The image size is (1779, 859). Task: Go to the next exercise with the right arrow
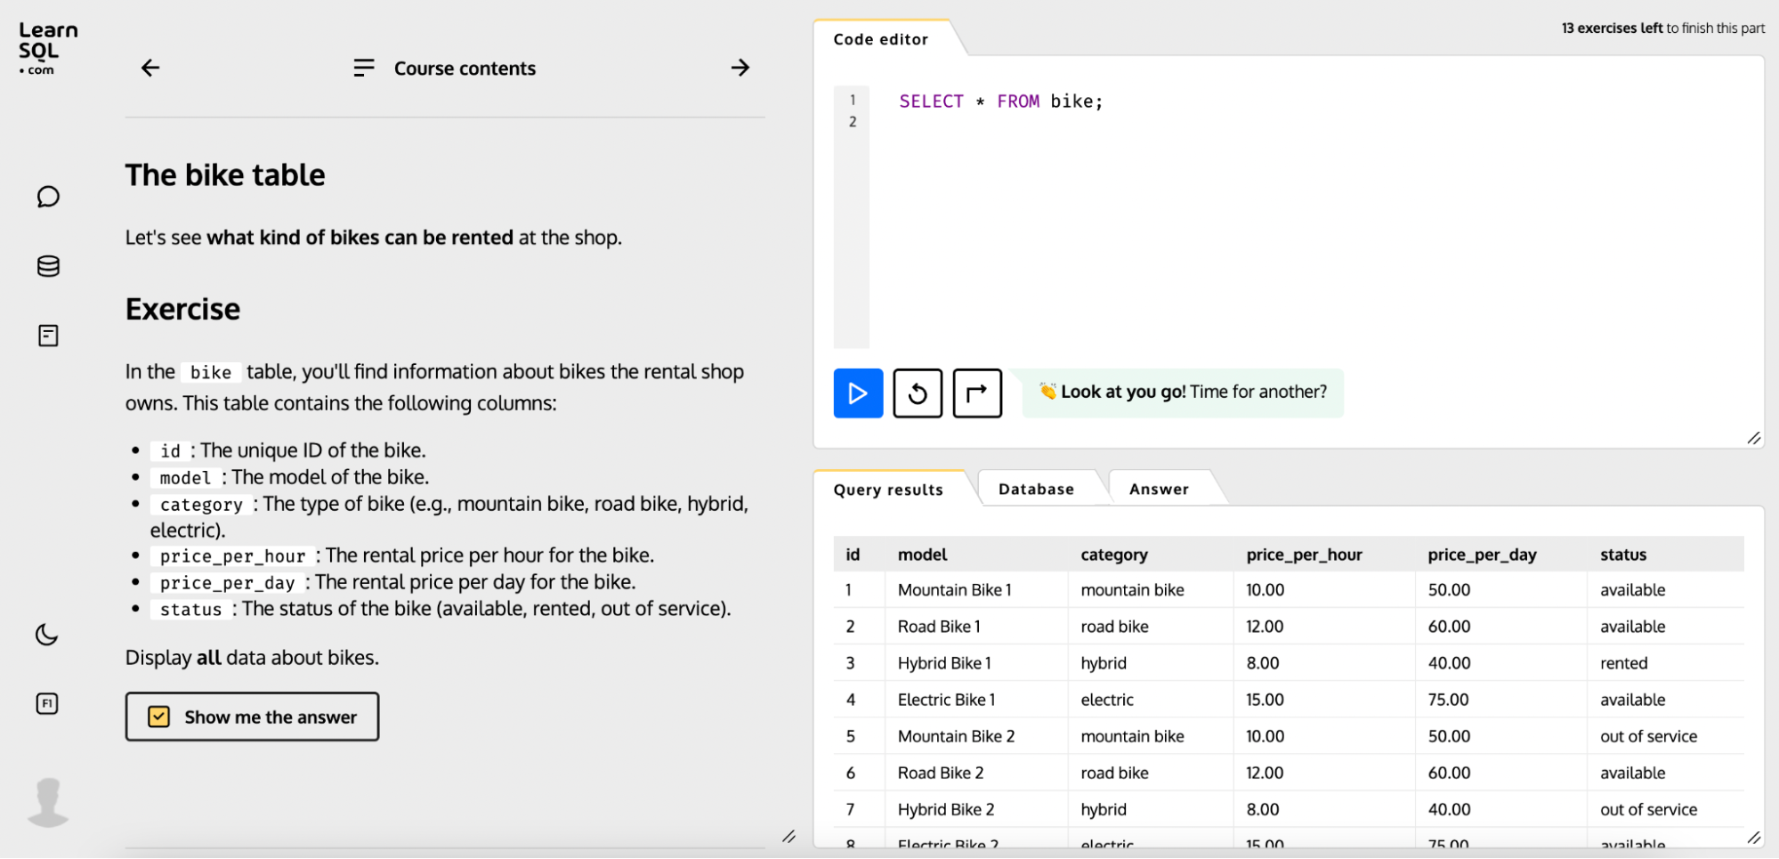(740, 68)
